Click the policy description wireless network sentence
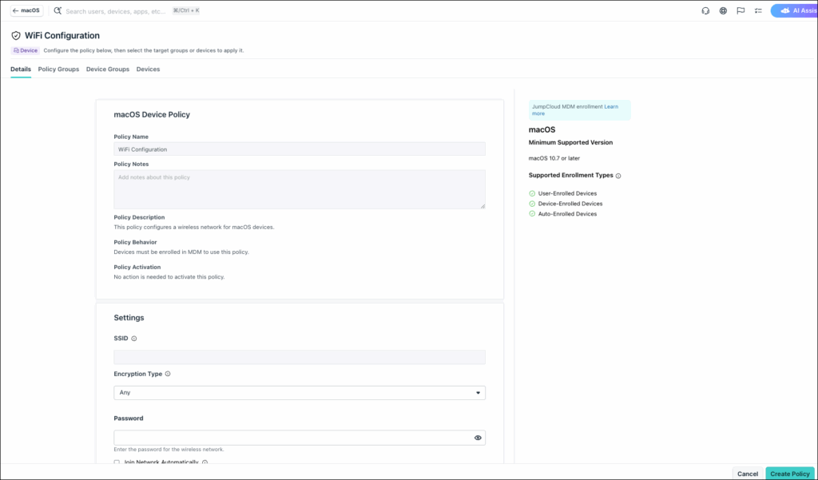Viewport: 818px width, 480px height. 193,227
